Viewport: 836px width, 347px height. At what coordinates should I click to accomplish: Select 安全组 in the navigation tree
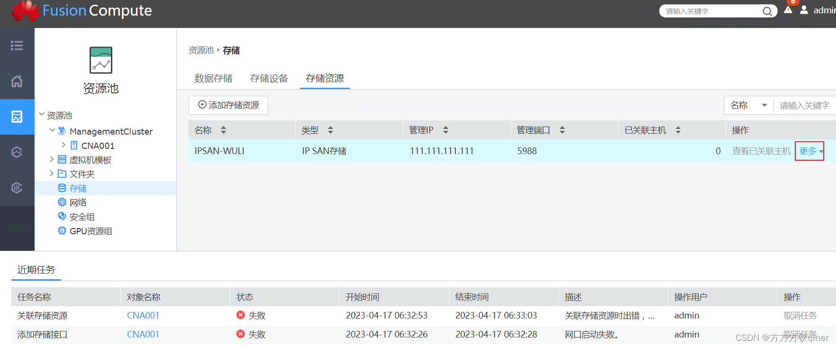tap(82, 217)
